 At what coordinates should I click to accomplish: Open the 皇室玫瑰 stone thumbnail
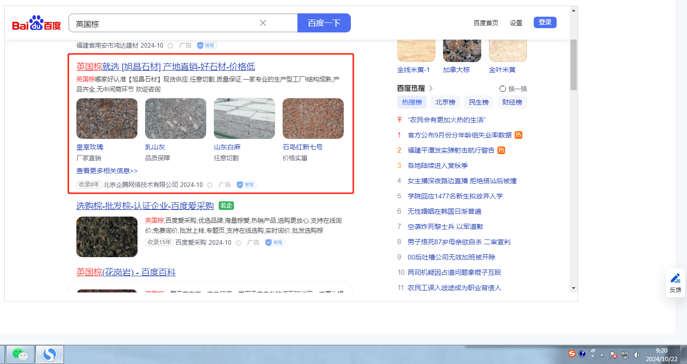coord(107,119)
